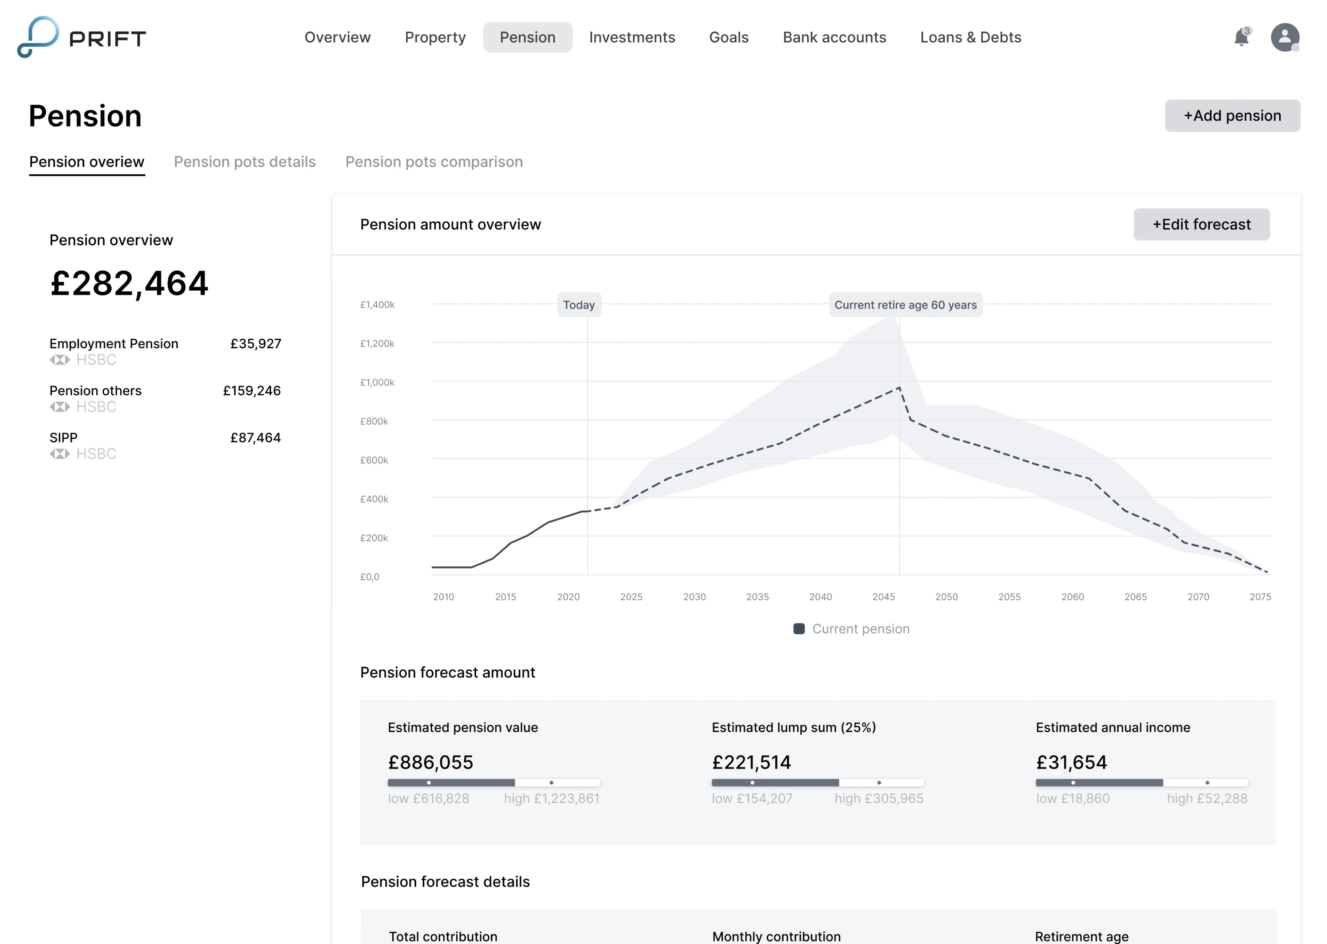Click the +Add pension button
Viewport: 1327px width, 944px height.
click(x=1232, y=115)
